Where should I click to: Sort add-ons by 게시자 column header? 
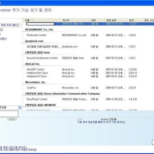[x=66, y=20]
